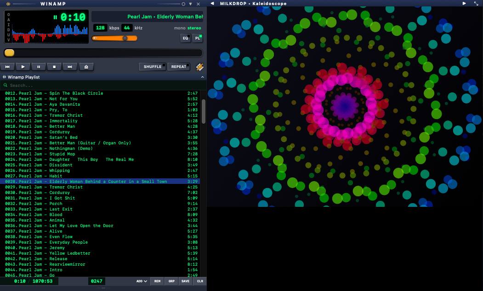Pause the current song
This screenshot has height=291, width=483.
39,67
